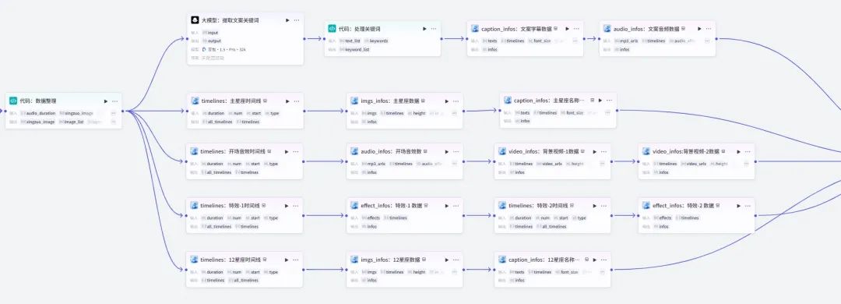Click the keyword_list output tag in 处理关键词

354,49
